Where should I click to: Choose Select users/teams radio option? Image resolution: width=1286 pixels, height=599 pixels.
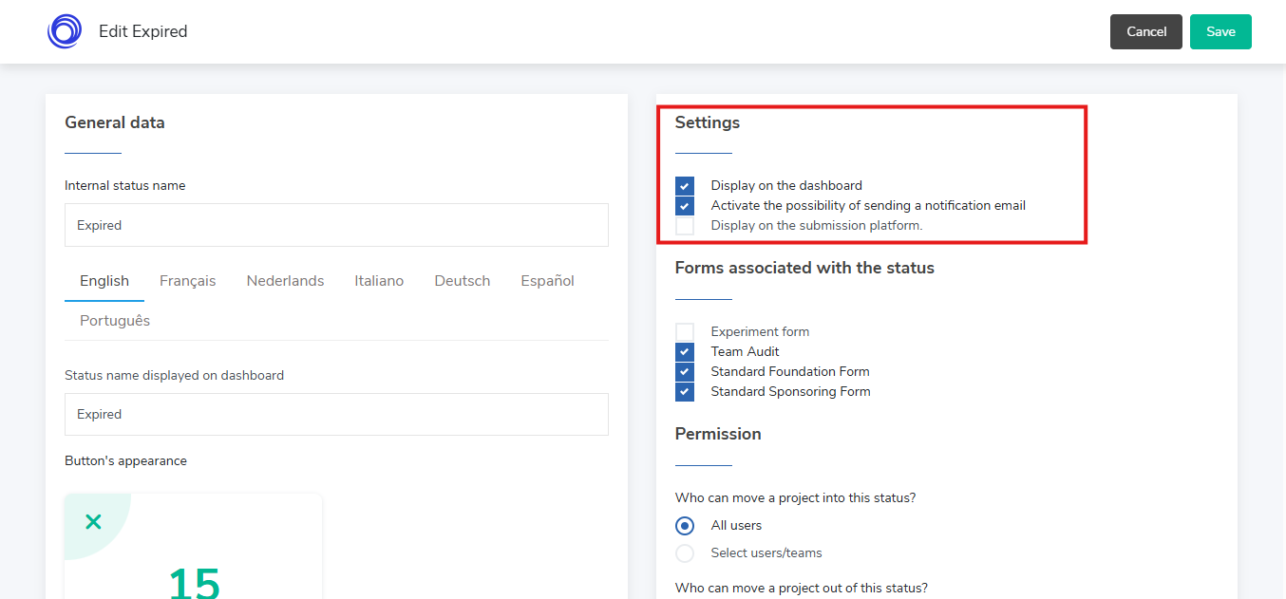[685, 553]
